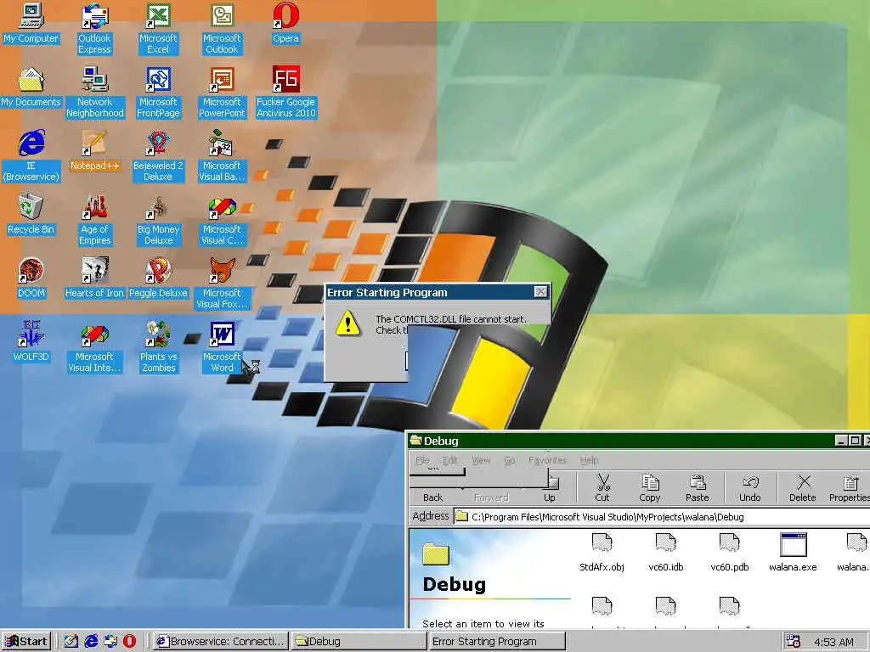Click Internet Explorer quick launch icon
The width and height of the screenshot is (870, 652).
pyautogui.click(x=91, y=642)
